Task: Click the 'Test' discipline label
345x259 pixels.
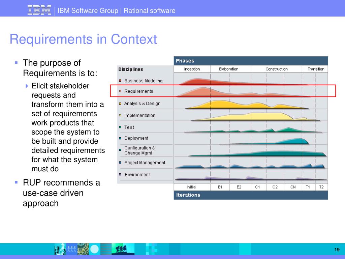Action: pos(129,127)
